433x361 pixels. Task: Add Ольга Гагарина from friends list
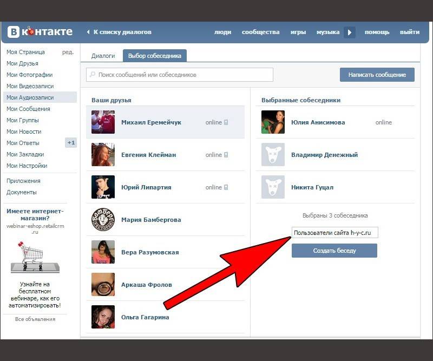[145, 317]
